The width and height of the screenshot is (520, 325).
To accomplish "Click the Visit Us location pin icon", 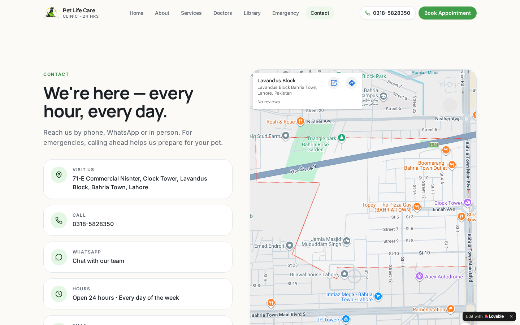I will pos(59,175).
